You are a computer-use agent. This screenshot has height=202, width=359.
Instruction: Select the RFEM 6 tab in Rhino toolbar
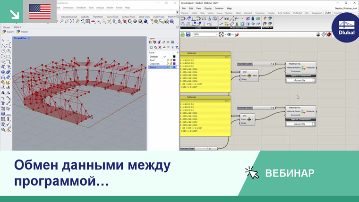tap(17, 27)
